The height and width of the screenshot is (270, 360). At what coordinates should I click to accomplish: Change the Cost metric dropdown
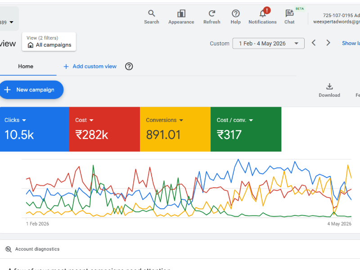tap(91, 120)
